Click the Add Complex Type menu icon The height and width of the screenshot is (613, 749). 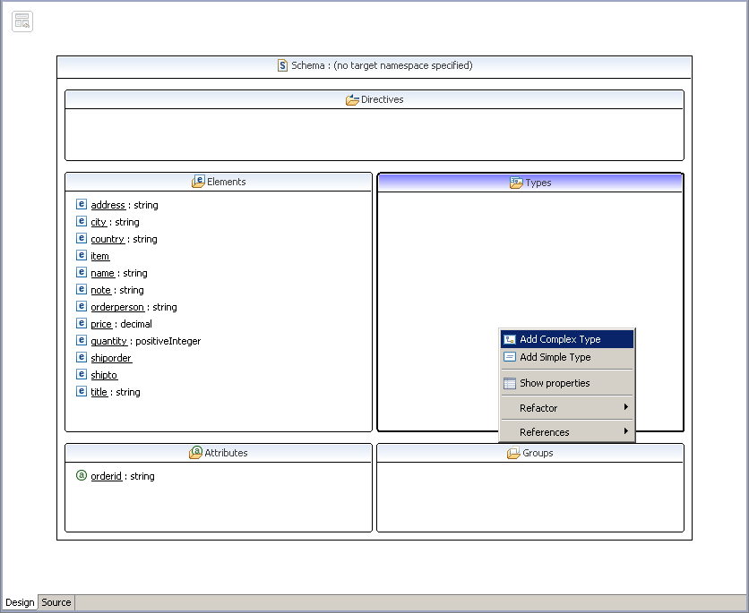(x=510, y=339)
